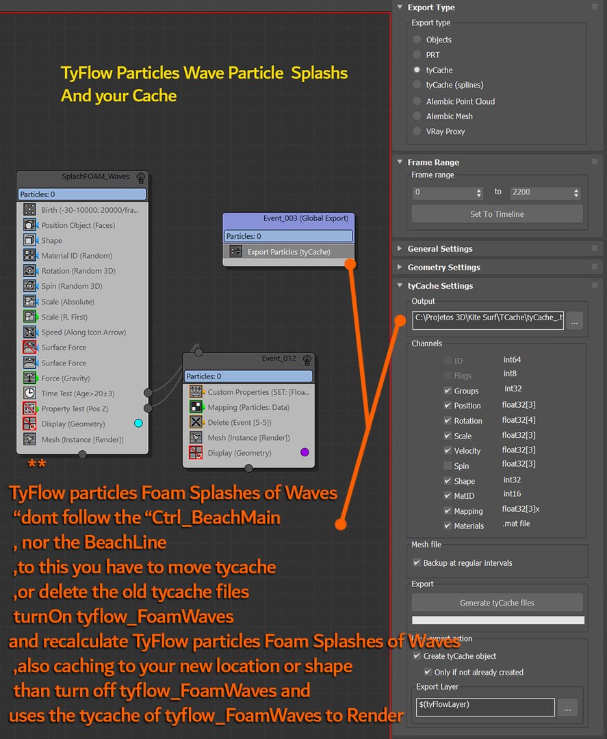Click Generate tyCache files button
The image size is (607, 739).
[x=497, y=602]
